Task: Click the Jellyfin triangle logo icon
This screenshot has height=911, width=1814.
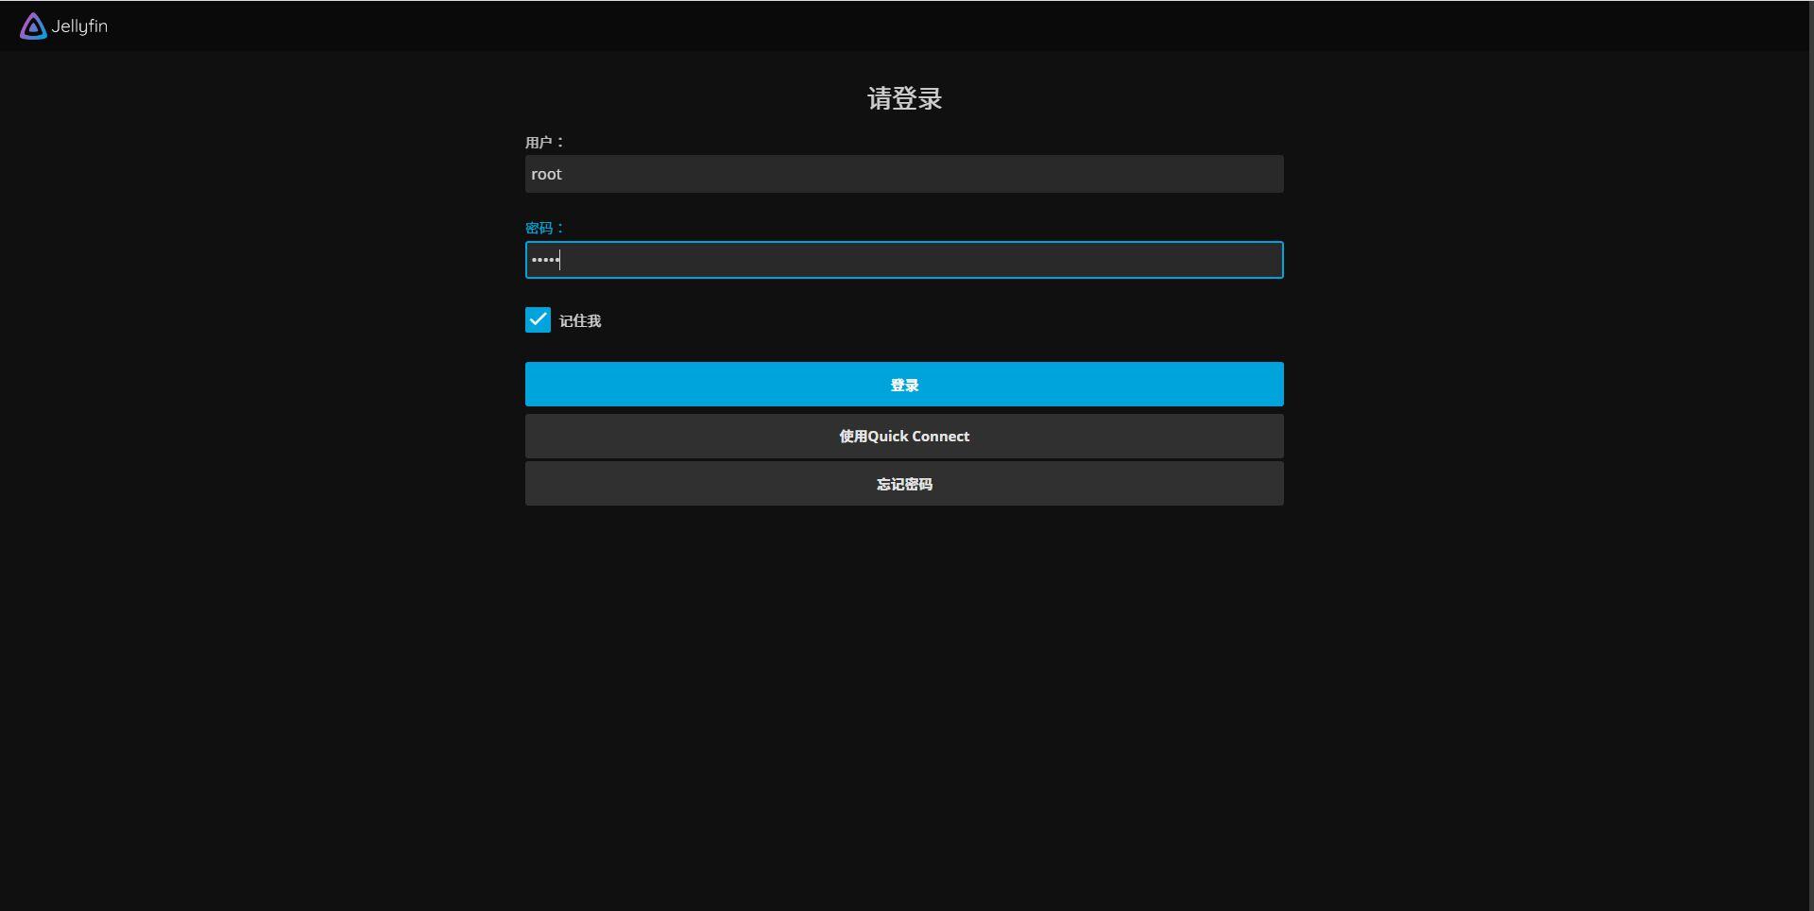Action: coord(32,26)
